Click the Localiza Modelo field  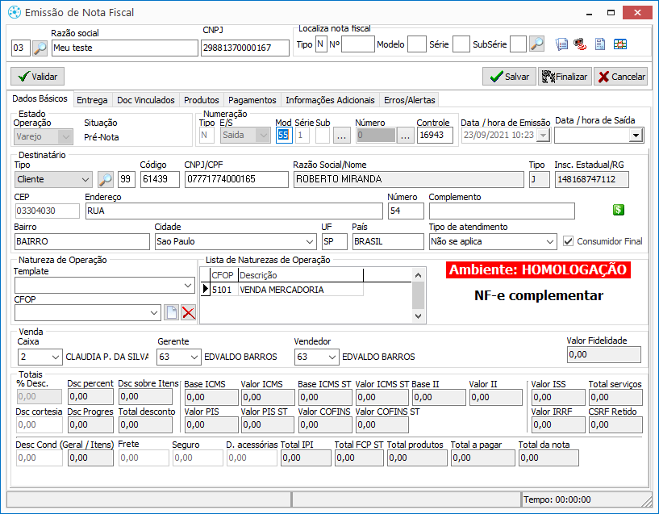tap(417, 44)
